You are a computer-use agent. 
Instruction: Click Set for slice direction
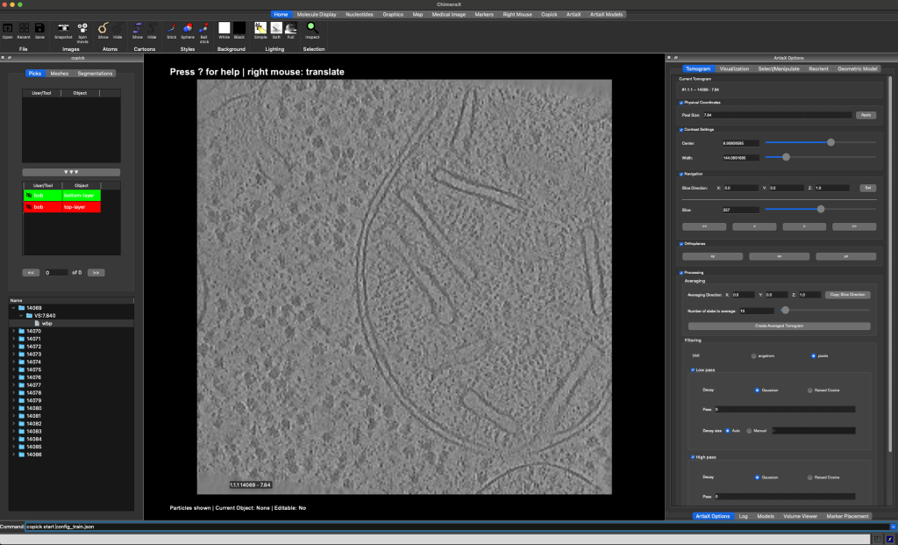[x=867, y=188]
